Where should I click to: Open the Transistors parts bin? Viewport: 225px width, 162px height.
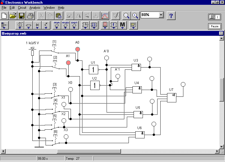click(x=46, y=25)
